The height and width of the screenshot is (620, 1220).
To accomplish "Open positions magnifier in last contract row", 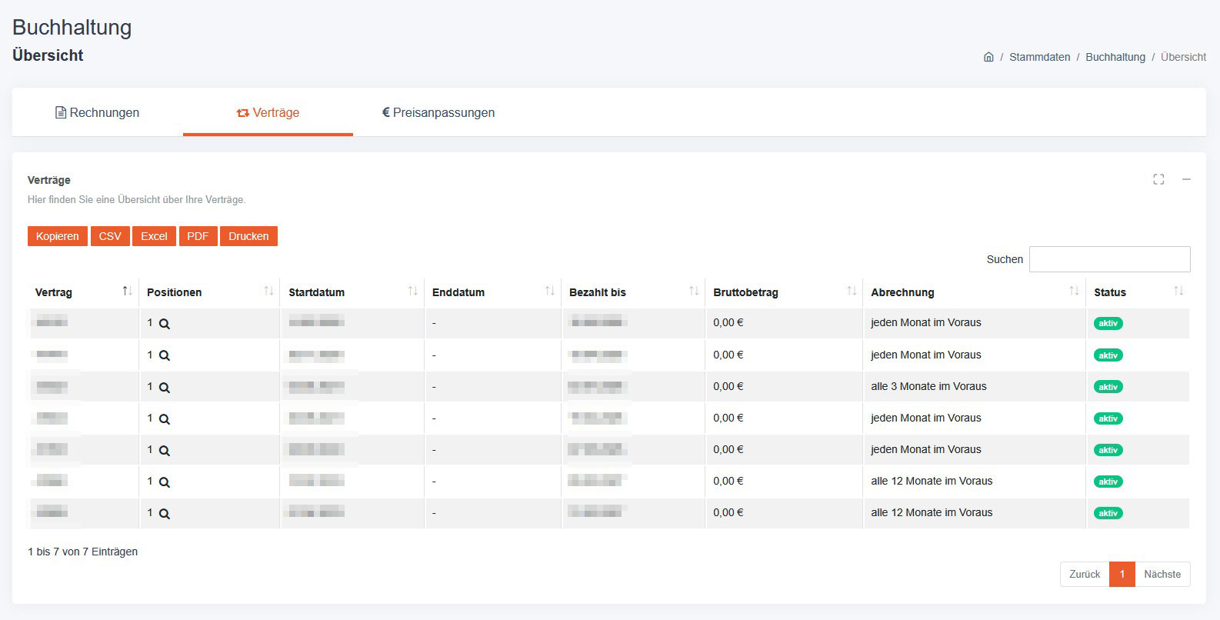I will (164, 514).
